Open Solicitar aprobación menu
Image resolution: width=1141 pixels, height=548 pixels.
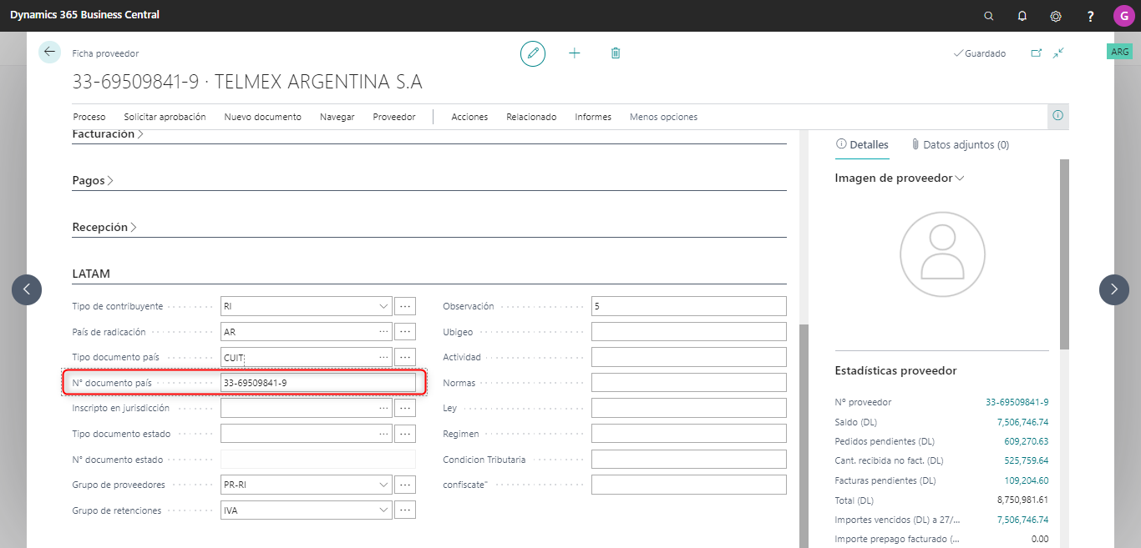165,117
